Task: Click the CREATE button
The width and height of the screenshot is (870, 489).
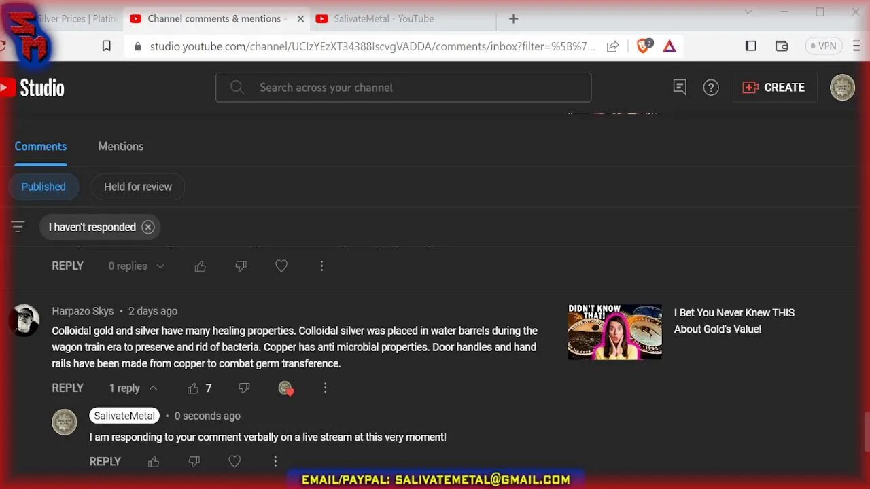Action: pos(775,88)
